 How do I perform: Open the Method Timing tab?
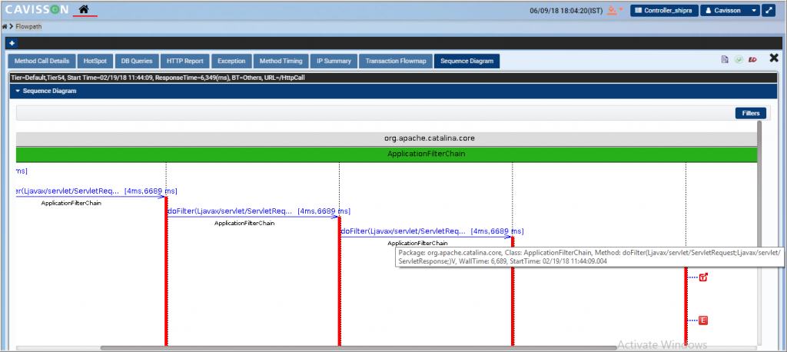pos(281,61)
